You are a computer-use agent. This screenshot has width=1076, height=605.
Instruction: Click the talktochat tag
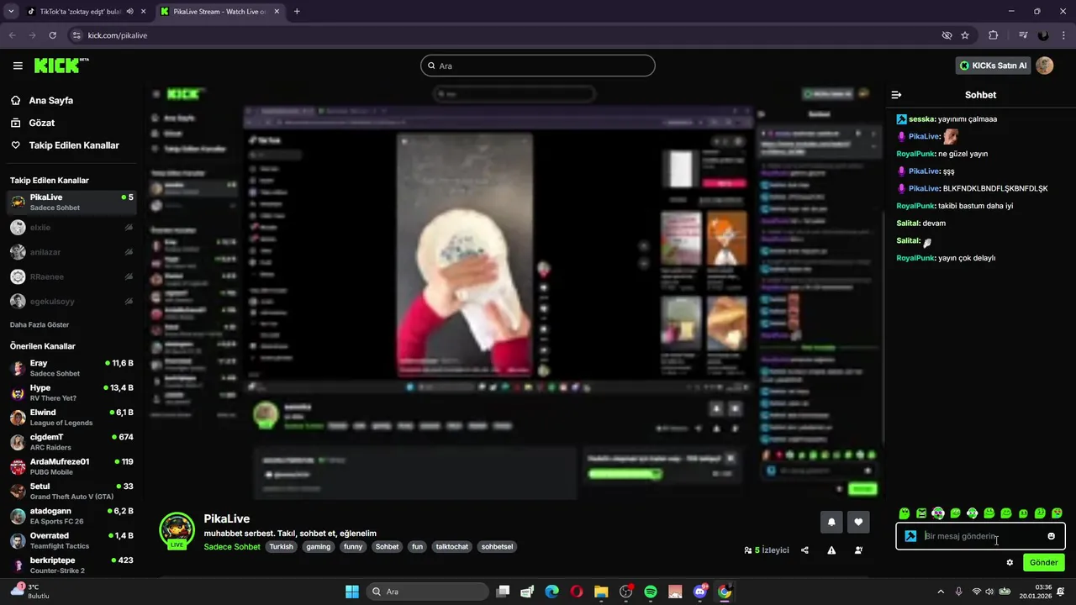(452, 547)
